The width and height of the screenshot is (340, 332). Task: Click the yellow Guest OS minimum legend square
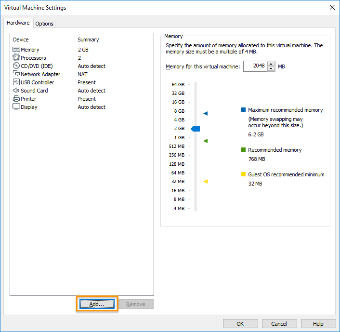tap(244, 174)
